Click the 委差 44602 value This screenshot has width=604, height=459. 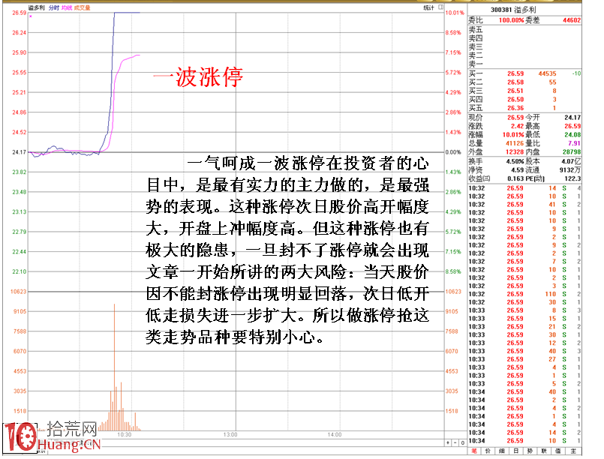click(x=572, y=20)
